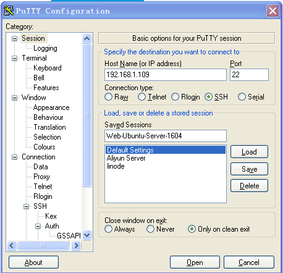Click the Open button
Image resolution: width=283 pixels, height=273 pixels.
[x=195, y=262]
